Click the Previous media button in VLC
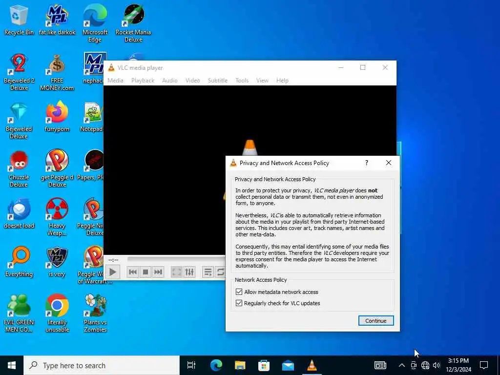Viewport: 500px width, 375px height. tap(133, 272)
